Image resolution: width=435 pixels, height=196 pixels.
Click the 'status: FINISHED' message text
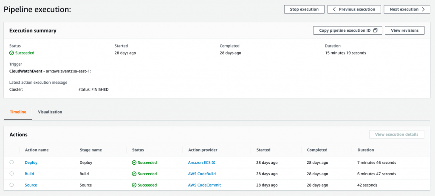(93, 90)
